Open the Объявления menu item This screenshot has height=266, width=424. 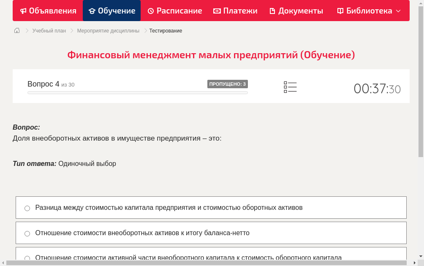pyautogui.click(x=48, y=11)
